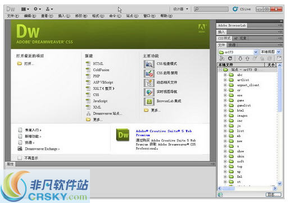Click the double-arrow icon to collapse the panels
289x203 pixels.
(281, 21)
